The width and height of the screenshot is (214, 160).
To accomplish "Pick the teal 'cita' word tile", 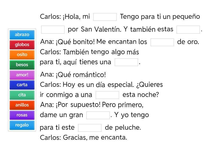I will [x=22, y=95].
